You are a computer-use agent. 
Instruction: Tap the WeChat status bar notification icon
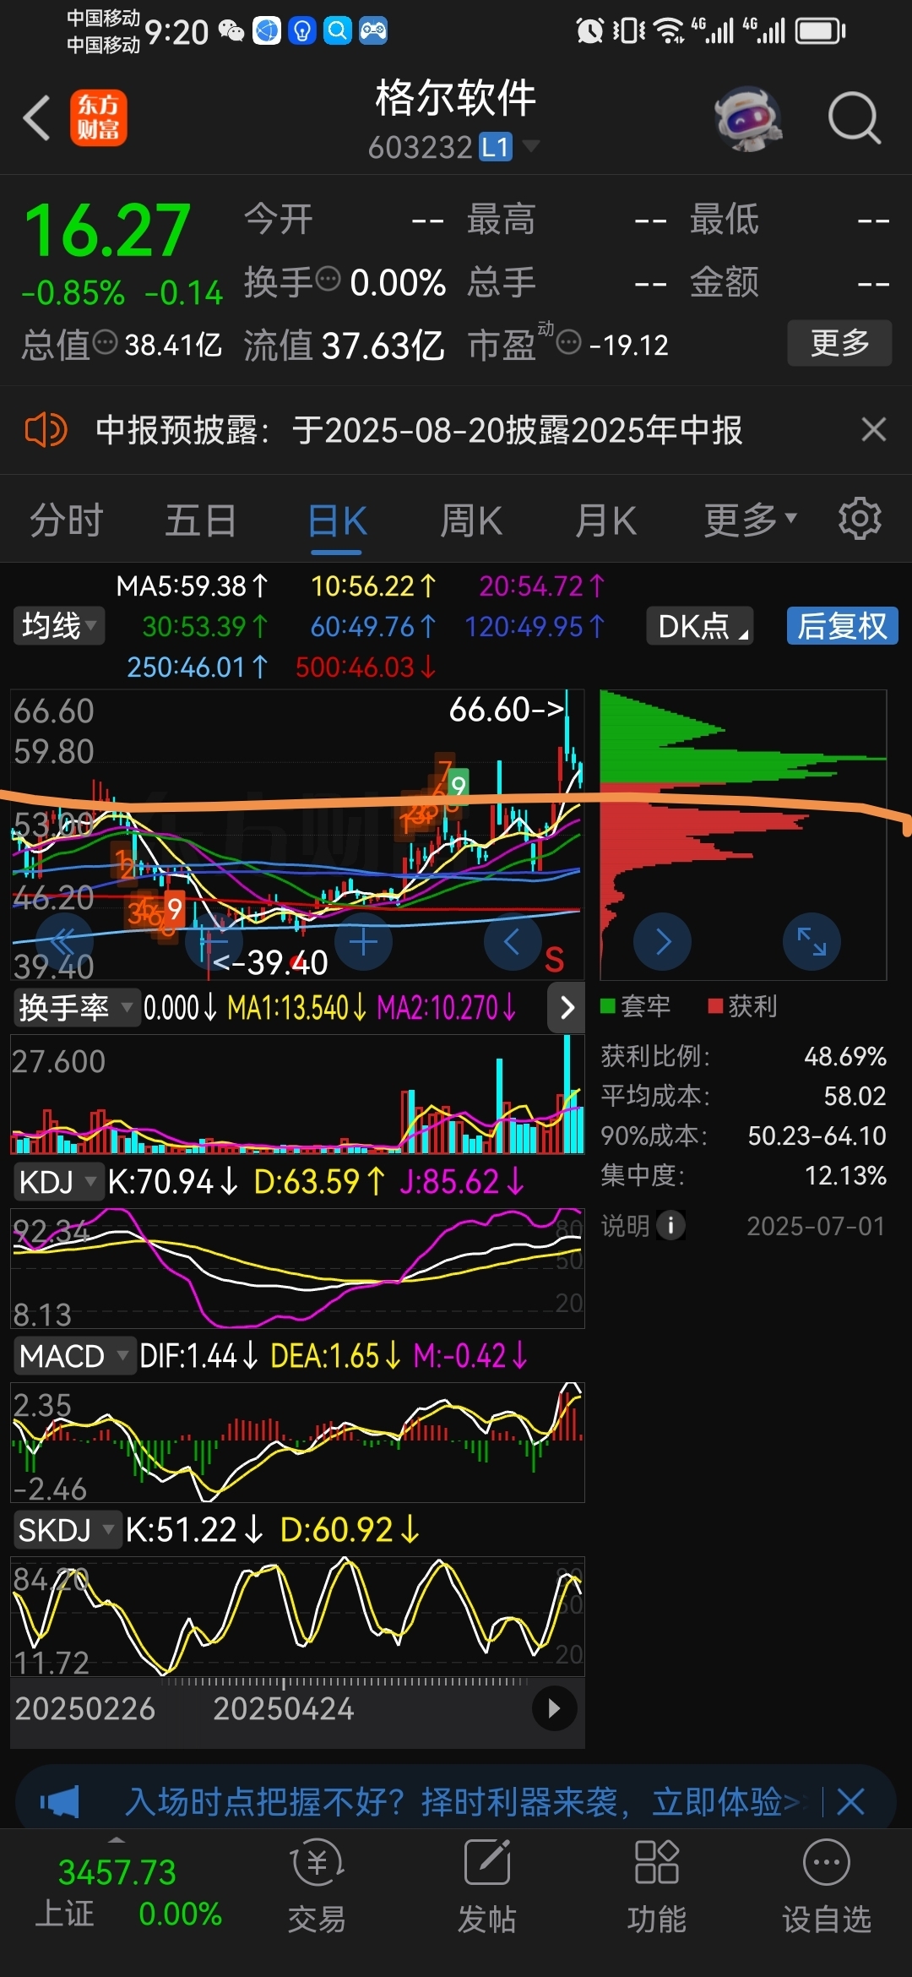pos(231,31)
